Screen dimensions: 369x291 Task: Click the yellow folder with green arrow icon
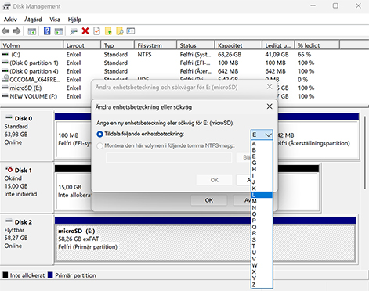click(108, 31)
